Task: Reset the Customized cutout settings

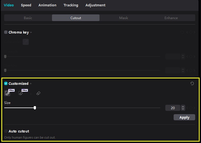Action: point(192,83)
